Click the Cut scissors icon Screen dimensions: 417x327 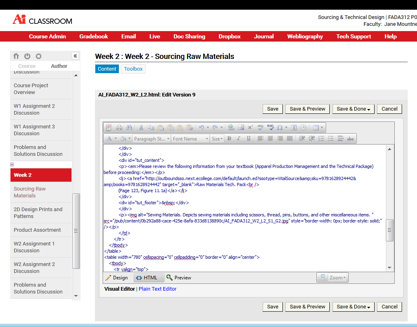[141, 128]
